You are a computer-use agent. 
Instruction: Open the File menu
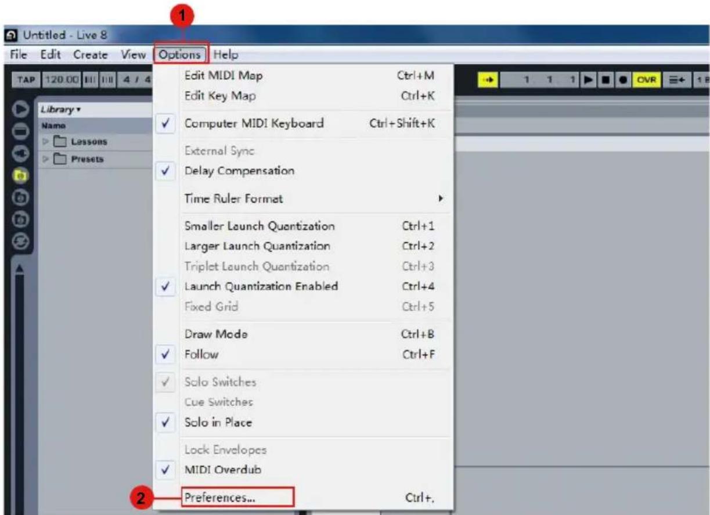pos(19,55)
